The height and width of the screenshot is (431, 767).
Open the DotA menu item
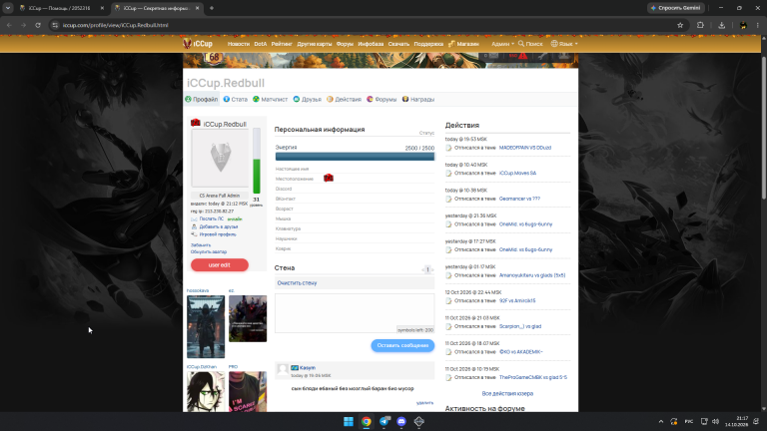tap(261, 44)
